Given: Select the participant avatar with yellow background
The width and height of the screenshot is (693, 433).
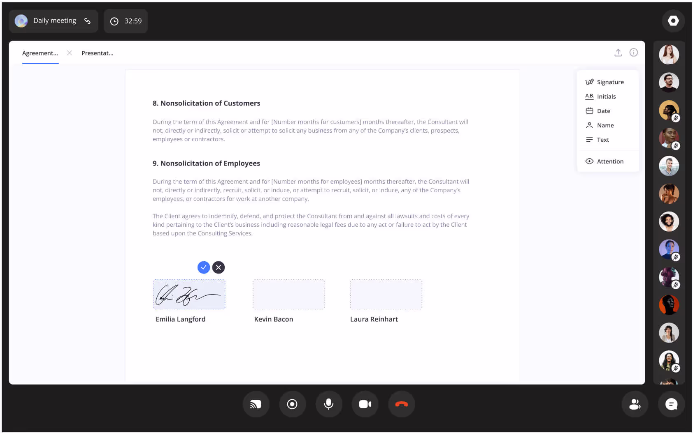Looking at the screenshot, I should (669, 110).
